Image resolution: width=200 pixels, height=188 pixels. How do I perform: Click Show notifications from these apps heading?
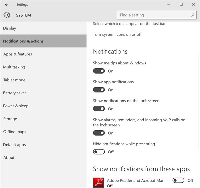point(141,169)
